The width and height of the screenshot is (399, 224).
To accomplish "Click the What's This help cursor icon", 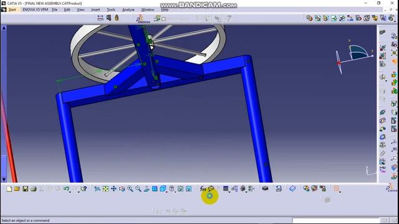I will click(84, 189).
